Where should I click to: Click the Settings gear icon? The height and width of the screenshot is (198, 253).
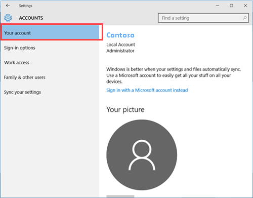click(8, 18)
